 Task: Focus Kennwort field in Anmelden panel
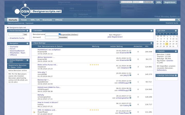point(52,37)
